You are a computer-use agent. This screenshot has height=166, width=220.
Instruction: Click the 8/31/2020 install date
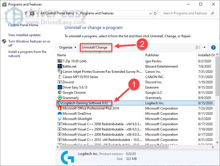(x=205, y=140)
